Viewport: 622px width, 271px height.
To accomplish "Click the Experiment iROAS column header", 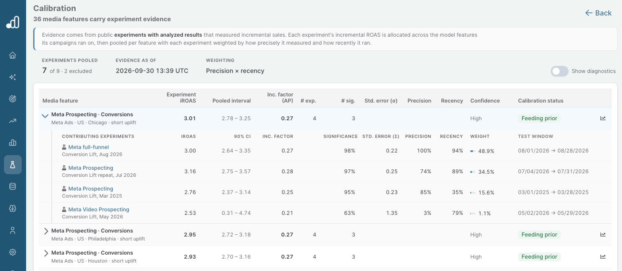I will pos(181,98).
